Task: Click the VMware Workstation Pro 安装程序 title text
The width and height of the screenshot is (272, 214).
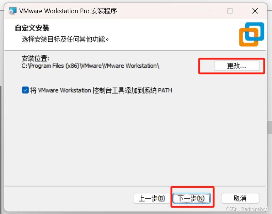Action: 68,11
